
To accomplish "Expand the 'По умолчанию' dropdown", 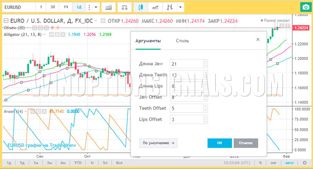I will point(158,143).
